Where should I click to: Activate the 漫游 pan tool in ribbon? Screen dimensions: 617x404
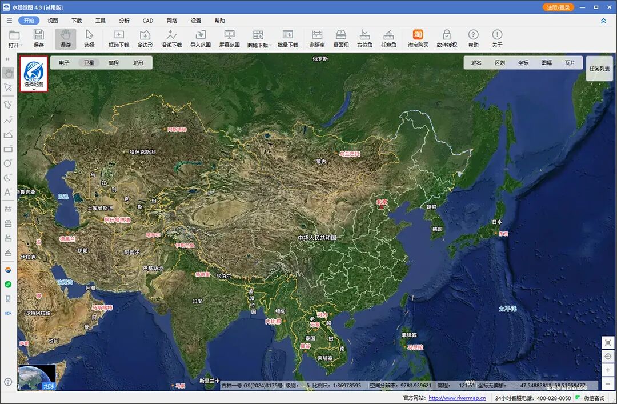(65, 39)
